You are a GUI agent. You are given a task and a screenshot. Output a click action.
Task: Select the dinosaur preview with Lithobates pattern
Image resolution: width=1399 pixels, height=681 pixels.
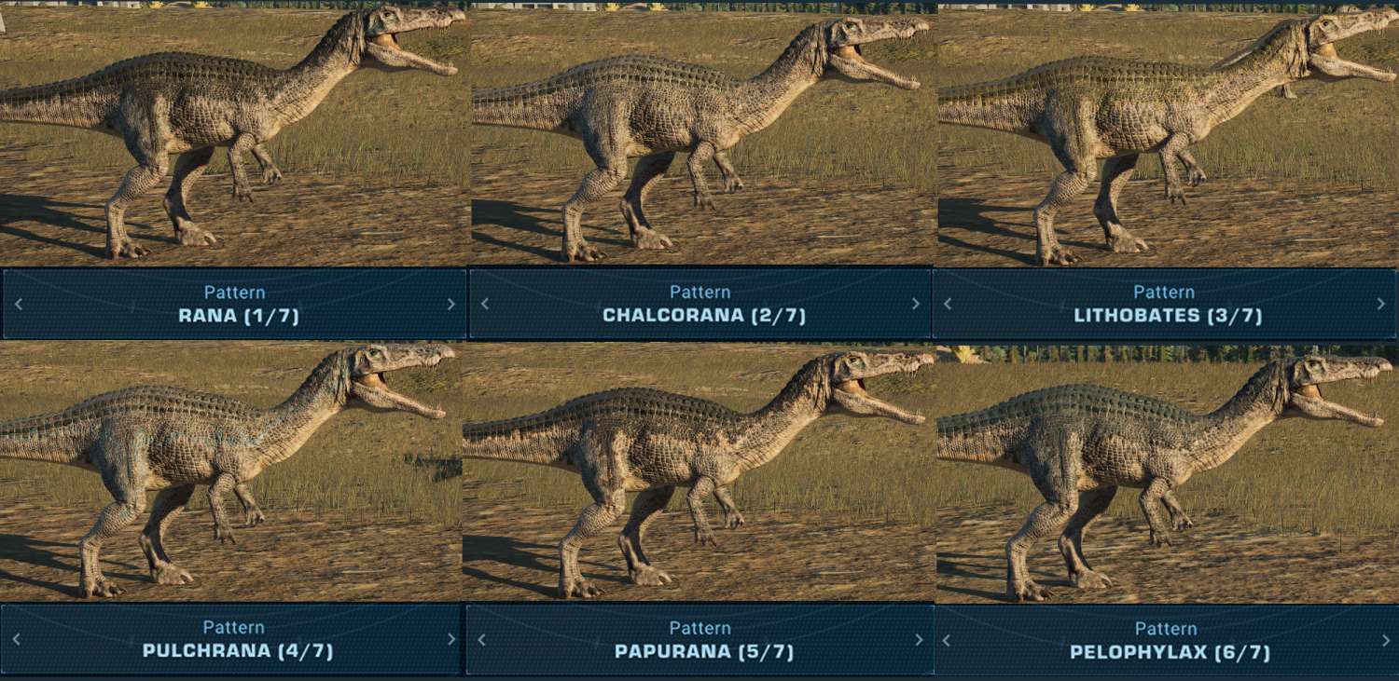1166,133
